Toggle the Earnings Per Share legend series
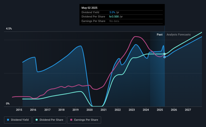Image resolution: width=206 pixels, height=127 pixels. point(84,120)
